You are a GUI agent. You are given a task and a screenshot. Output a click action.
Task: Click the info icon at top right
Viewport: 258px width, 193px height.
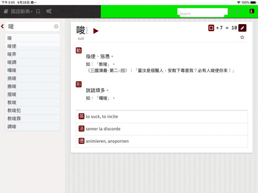click(252, 11)
